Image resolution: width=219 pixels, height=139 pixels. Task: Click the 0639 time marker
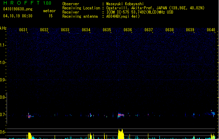pos(190,30)
